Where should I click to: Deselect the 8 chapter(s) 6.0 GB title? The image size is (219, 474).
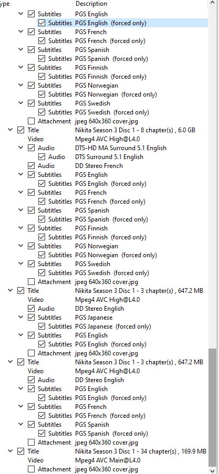(20, 130)
